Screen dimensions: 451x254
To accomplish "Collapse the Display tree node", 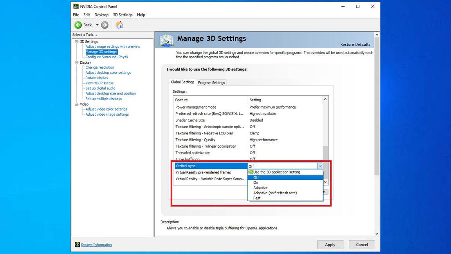I will [77, 63].
